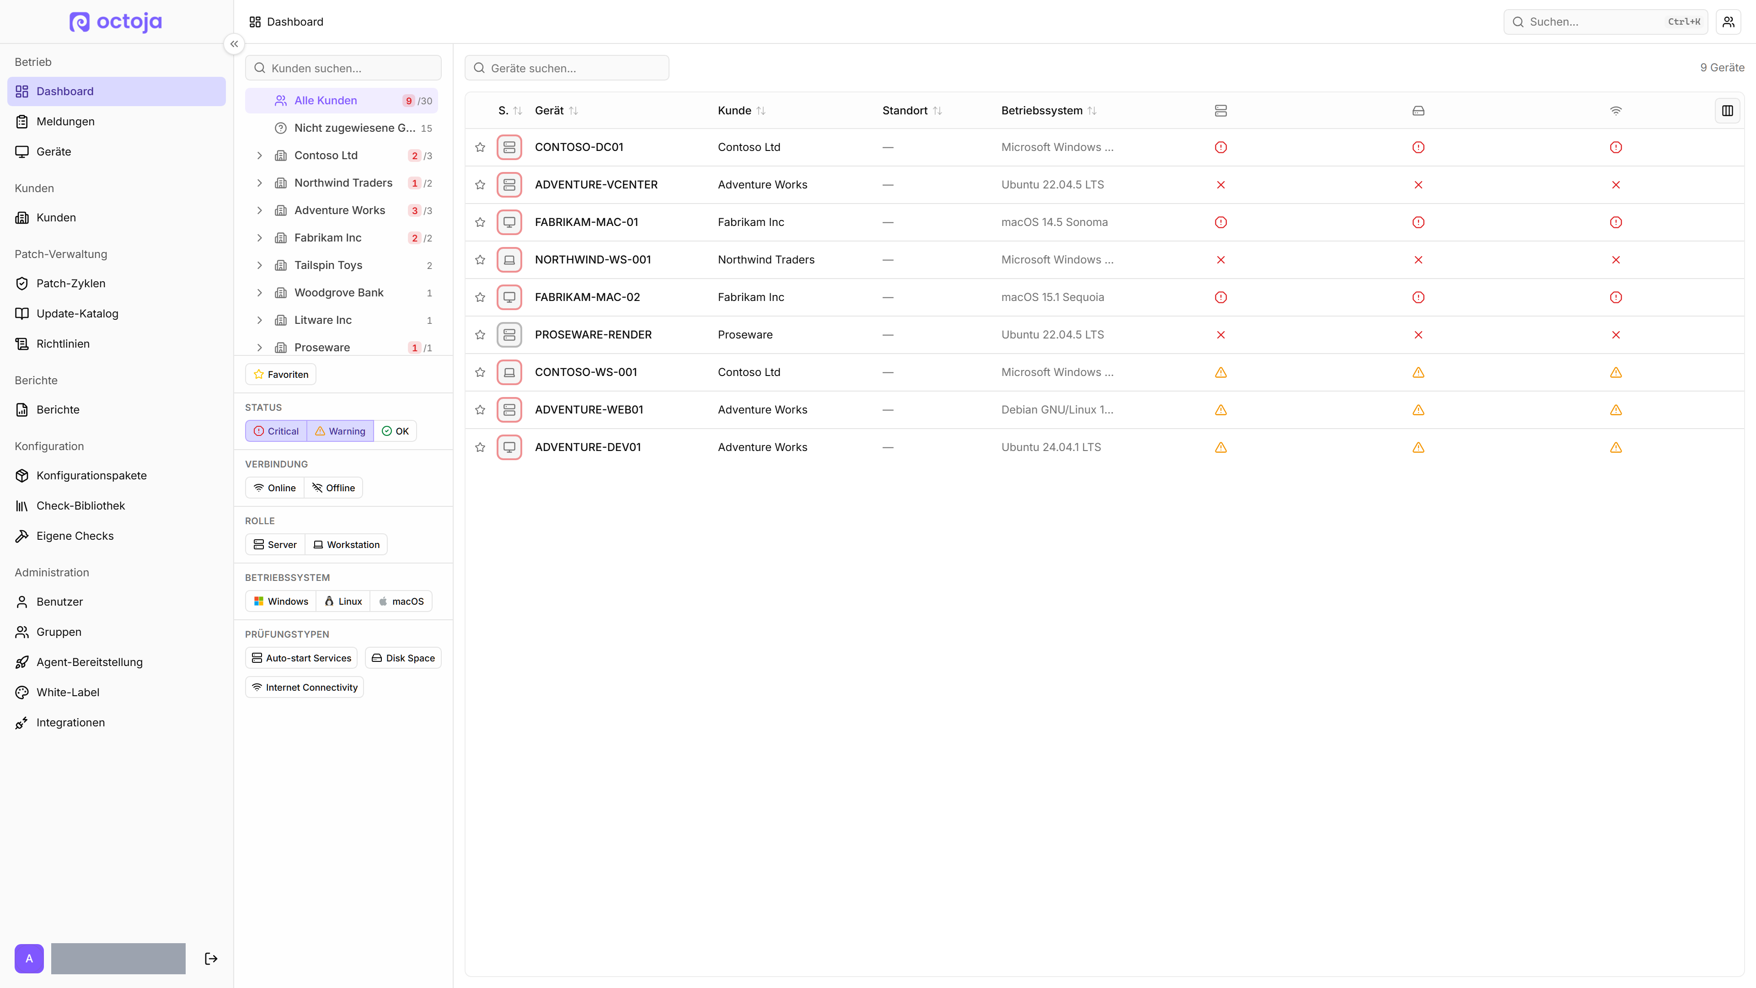Open column visibility settings icon

coord(1727,110)
